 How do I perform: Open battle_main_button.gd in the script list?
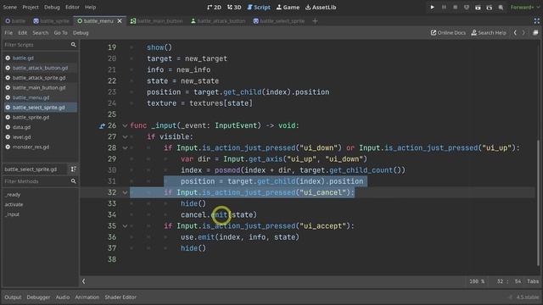pyautogui.click(x=40, y=88)
